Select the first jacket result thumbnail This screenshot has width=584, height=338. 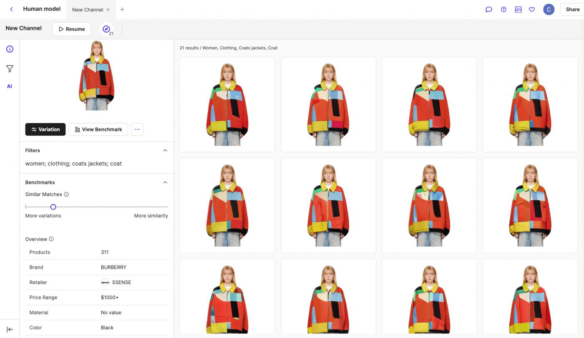[x=227, y=104]
